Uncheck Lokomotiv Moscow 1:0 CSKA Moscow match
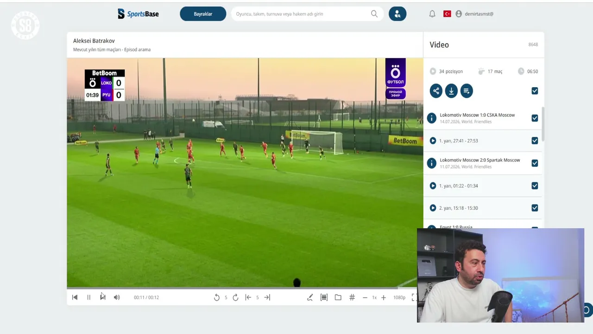 [x=535, y=118]
